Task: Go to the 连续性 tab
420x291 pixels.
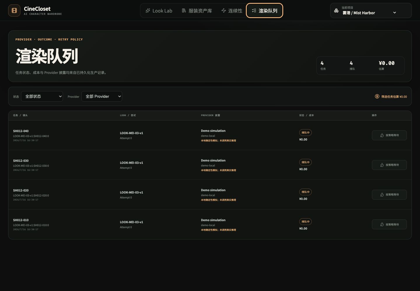Action: pyautogui.click(x=232, y=10)
